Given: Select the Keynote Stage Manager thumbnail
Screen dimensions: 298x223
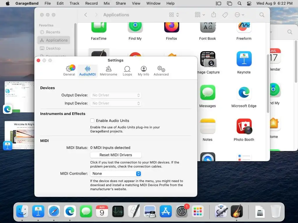Looking at the screenshot, I should point(19,135).
